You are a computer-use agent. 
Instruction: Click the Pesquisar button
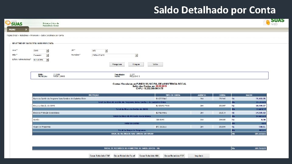click(117, 64)
